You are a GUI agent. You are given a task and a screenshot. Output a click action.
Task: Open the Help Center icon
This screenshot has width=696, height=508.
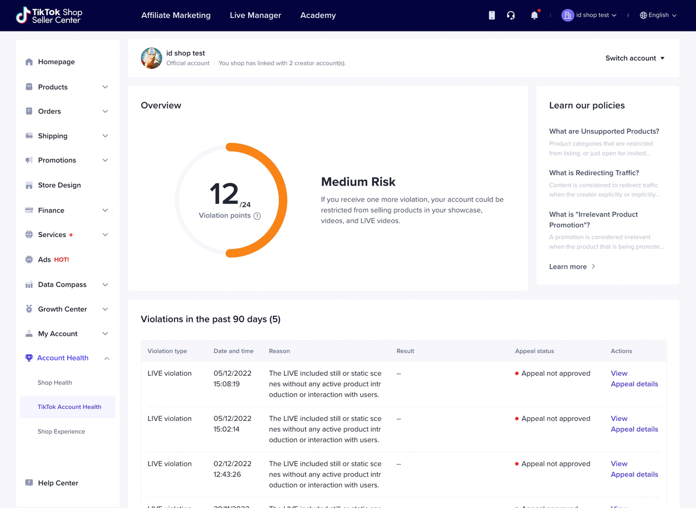click(29, 483)
